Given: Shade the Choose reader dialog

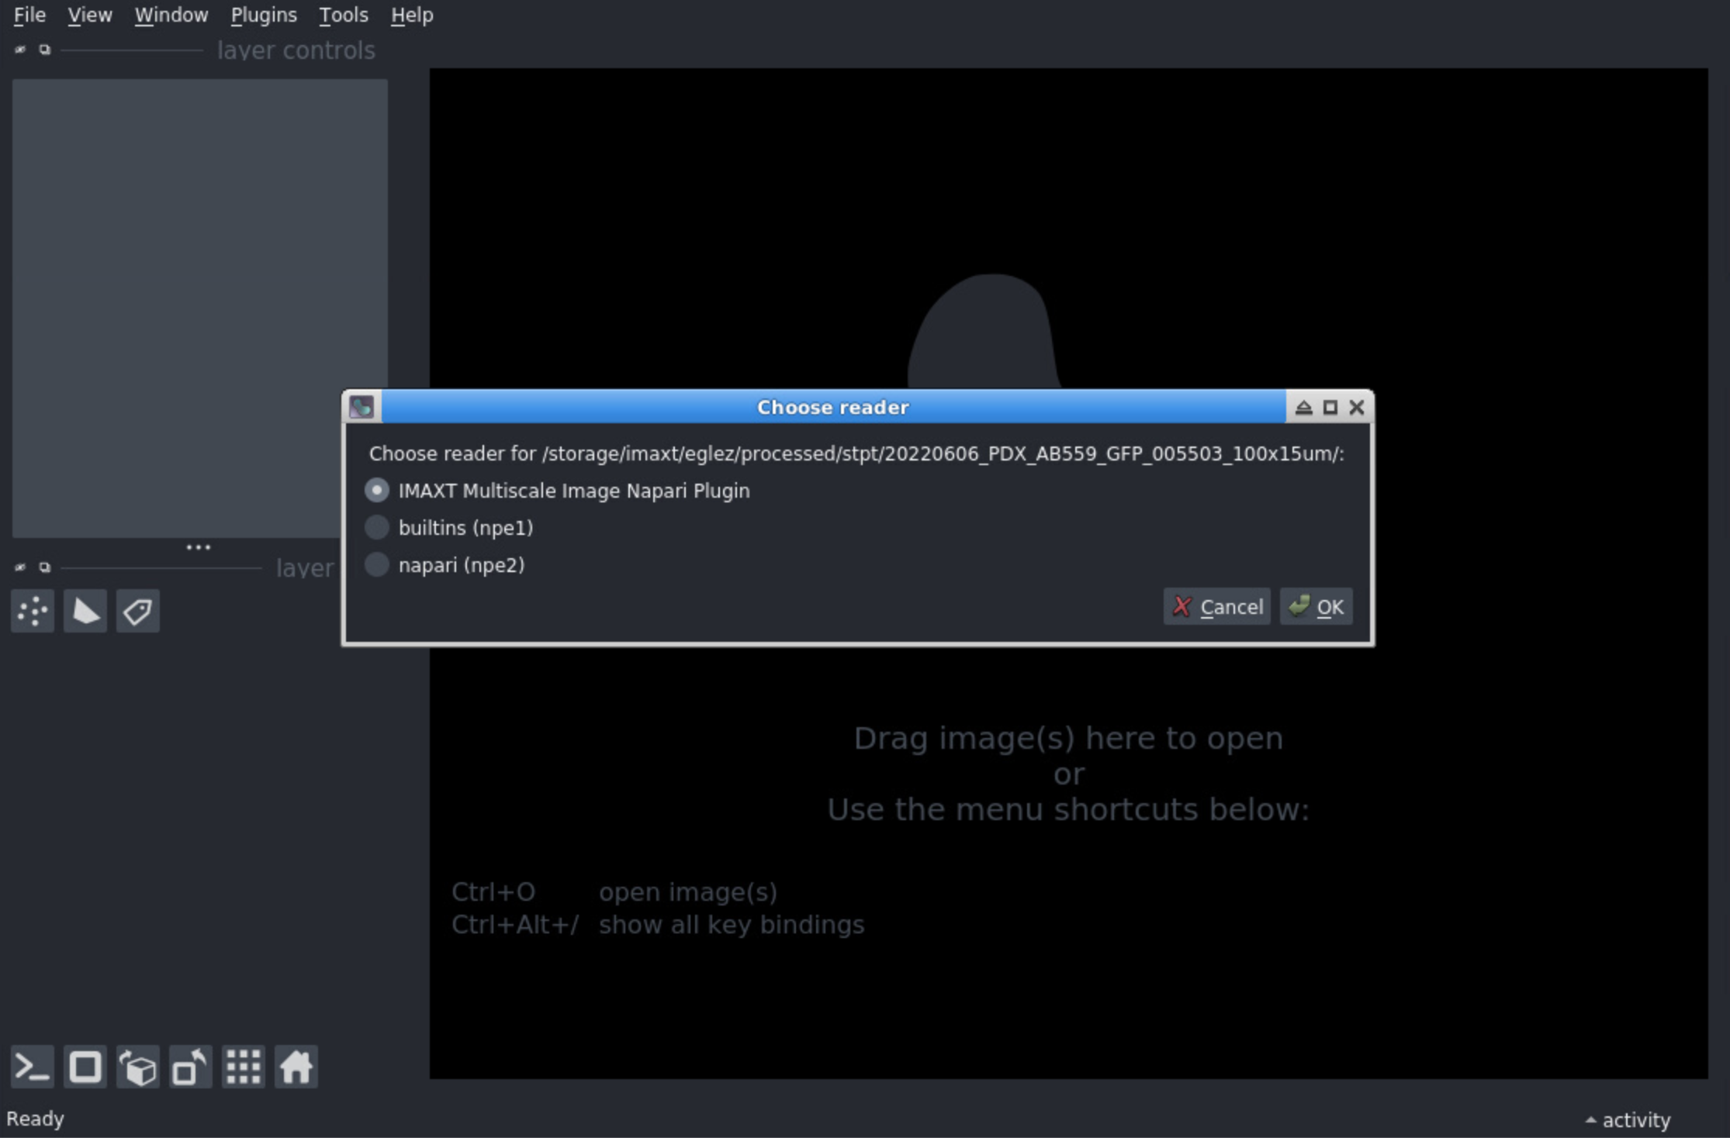Looking at the screenshot, I should (x=1303, y=408).
